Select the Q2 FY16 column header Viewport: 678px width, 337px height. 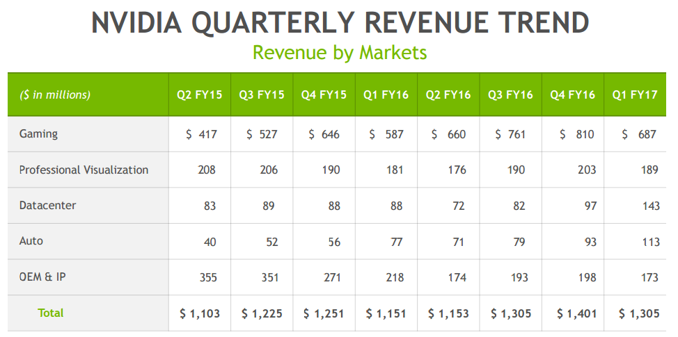click(x=448, y=94)
